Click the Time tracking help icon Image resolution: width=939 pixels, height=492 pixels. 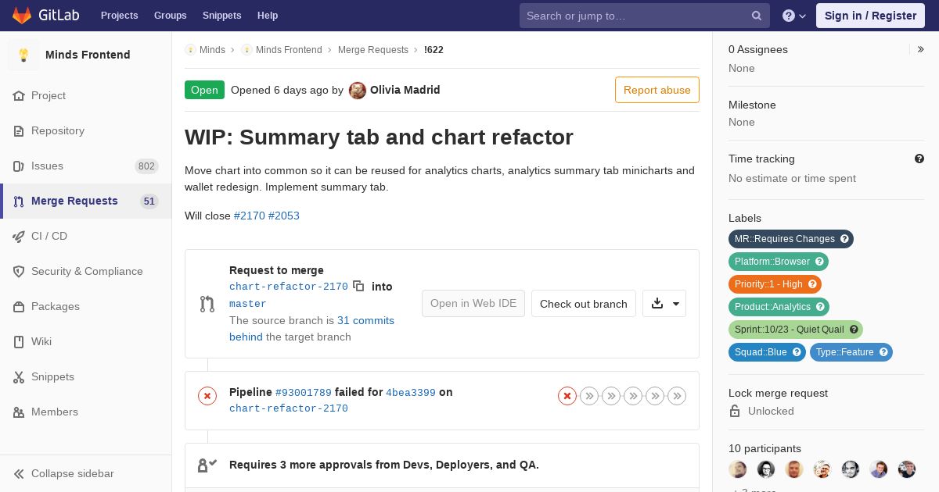point(919,159)
